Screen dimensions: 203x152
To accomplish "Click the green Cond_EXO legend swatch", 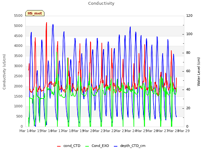I will click(x=87, y=146).
